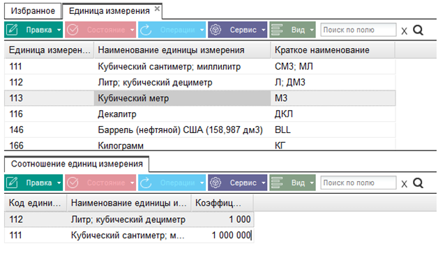Click the upper search magnifier icon
The image size is (438, 257).
click(418, 30)
